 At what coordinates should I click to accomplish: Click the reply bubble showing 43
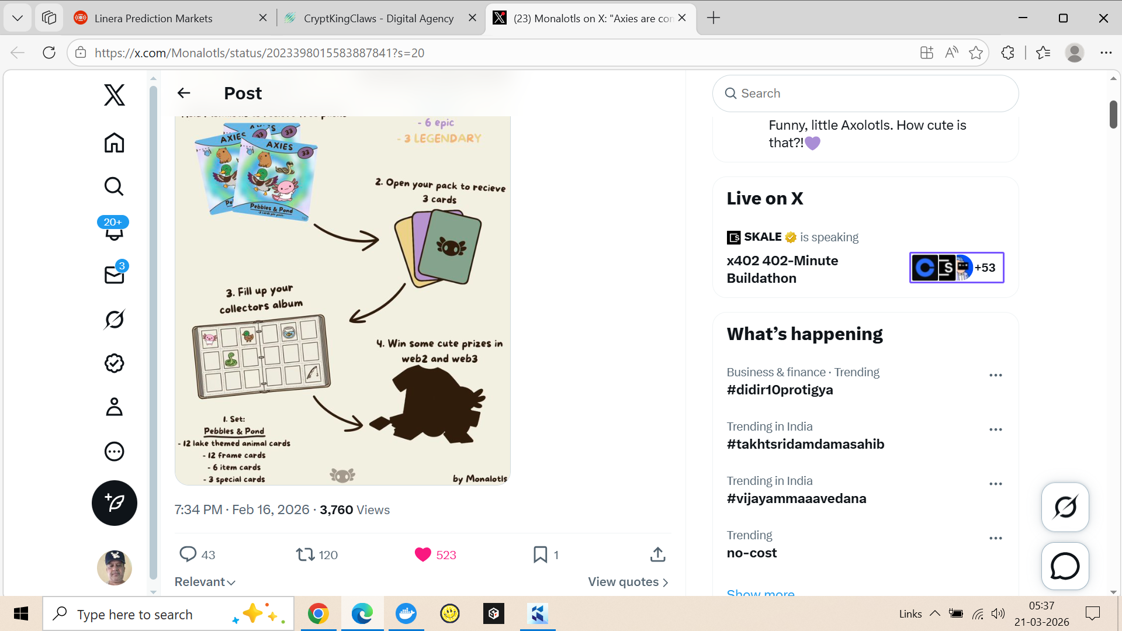pos(188,554)
